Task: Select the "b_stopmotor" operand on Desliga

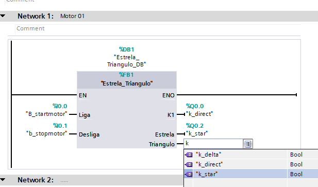Action: click(47, 133)
